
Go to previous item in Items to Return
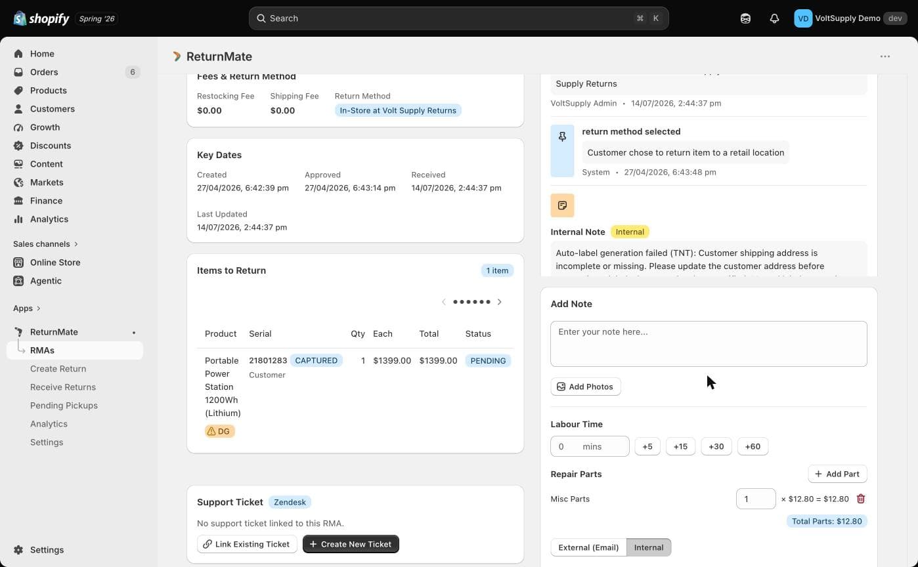(x=444, y=302)
